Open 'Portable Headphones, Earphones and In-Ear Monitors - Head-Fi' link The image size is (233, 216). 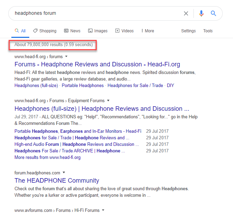78,131
